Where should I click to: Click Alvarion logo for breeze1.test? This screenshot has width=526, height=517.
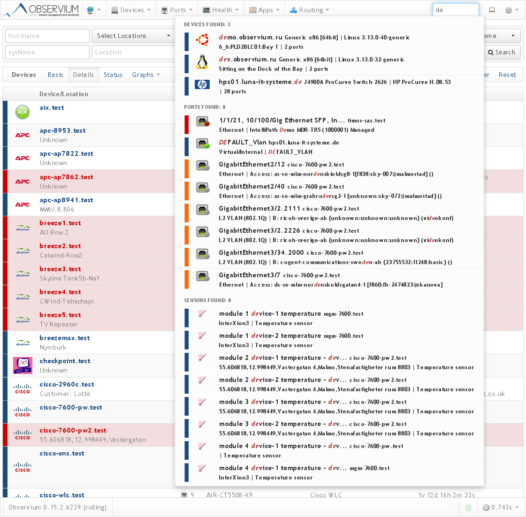(x=23, y=228)
